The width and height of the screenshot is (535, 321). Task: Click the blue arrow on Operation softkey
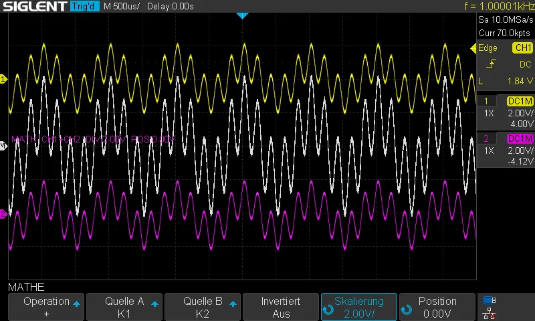76,304
